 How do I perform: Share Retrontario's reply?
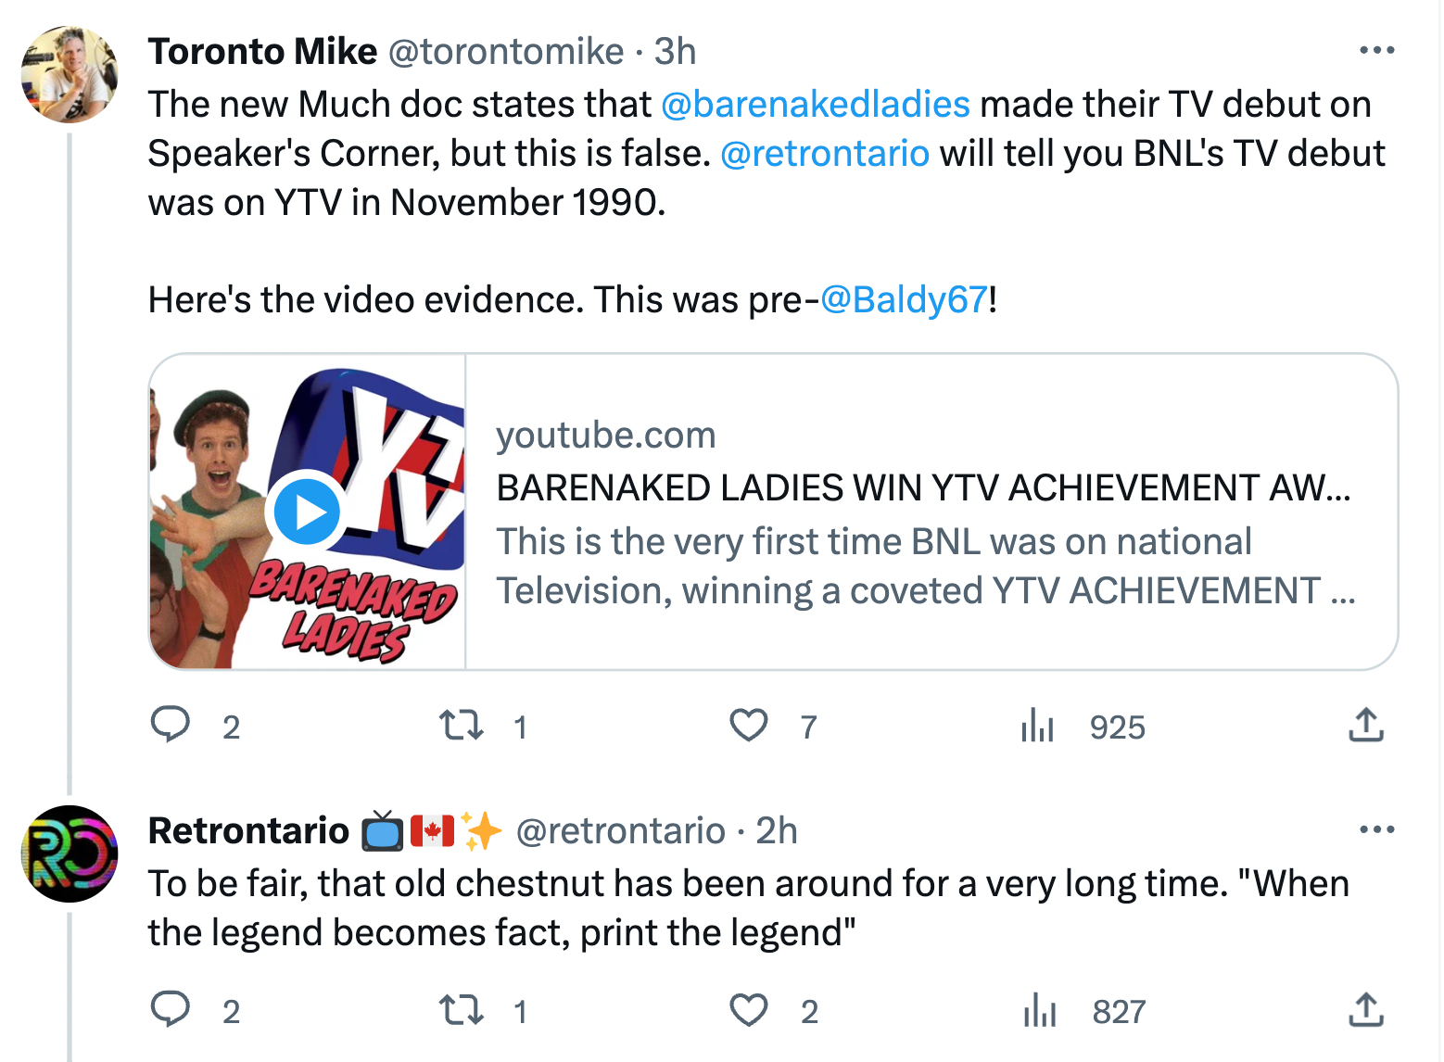coord(1365,1010)
